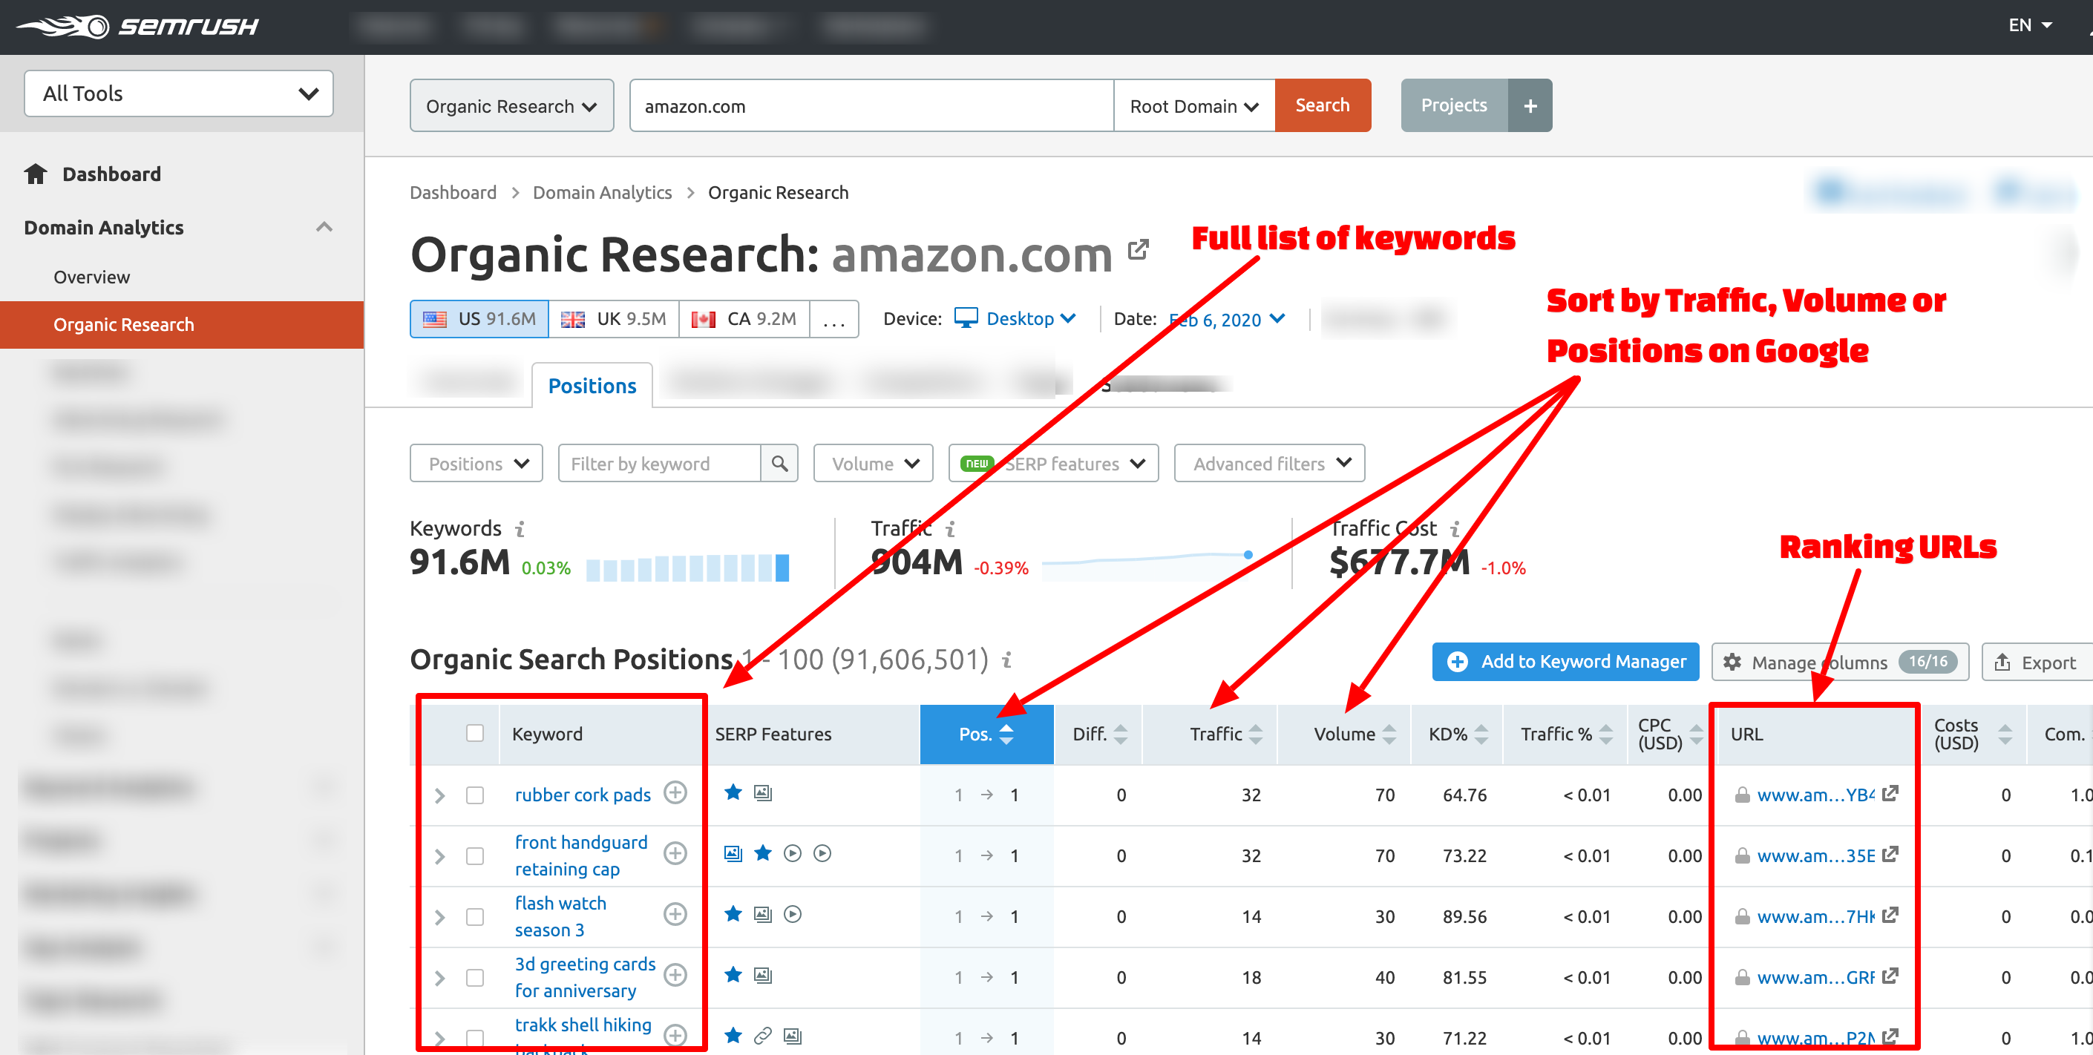The height and width of the screenshot is (1055, 2093).
Task: Expand row for front handguard retaining cap
Action: pos(439,856)
